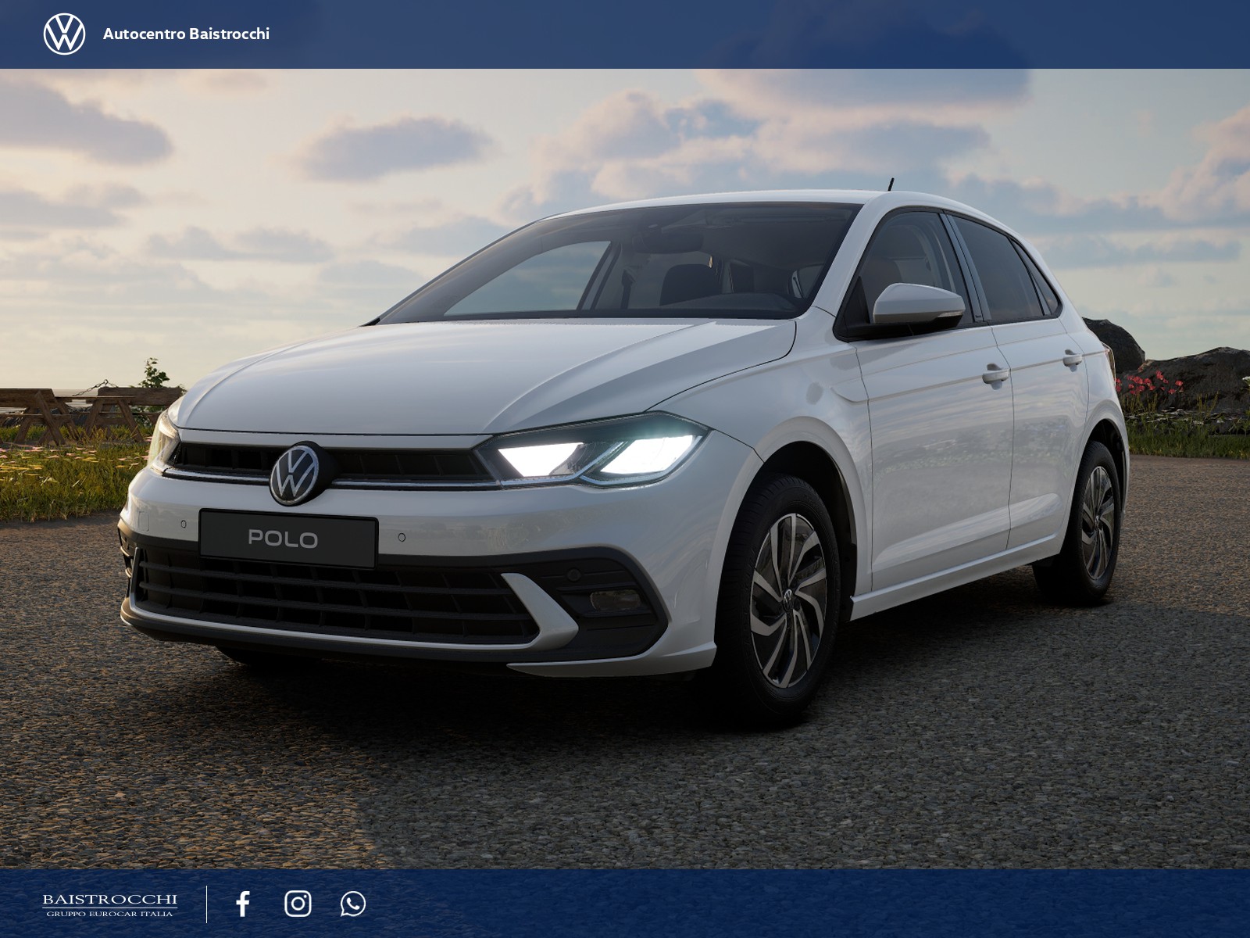
Task: Click the white Polo car image
Action: [x=625, y=453]
